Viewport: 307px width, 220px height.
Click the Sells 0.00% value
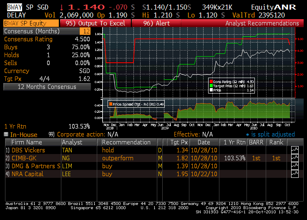click(x=83, y=63)
